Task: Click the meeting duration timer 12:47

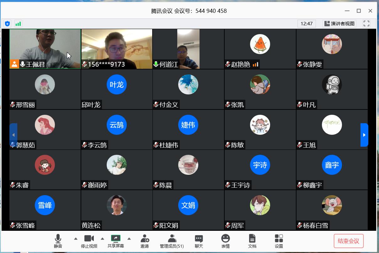Action: (x=307, y=23)
